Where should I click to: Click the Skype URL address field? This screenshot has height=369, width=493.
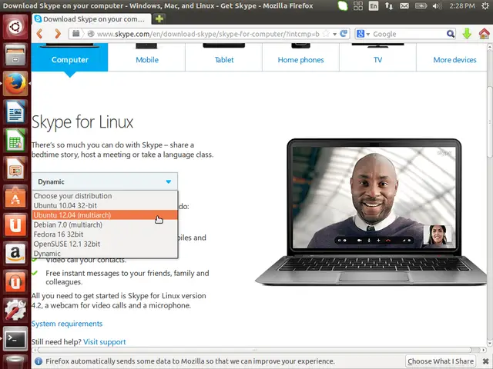[207, 34]
